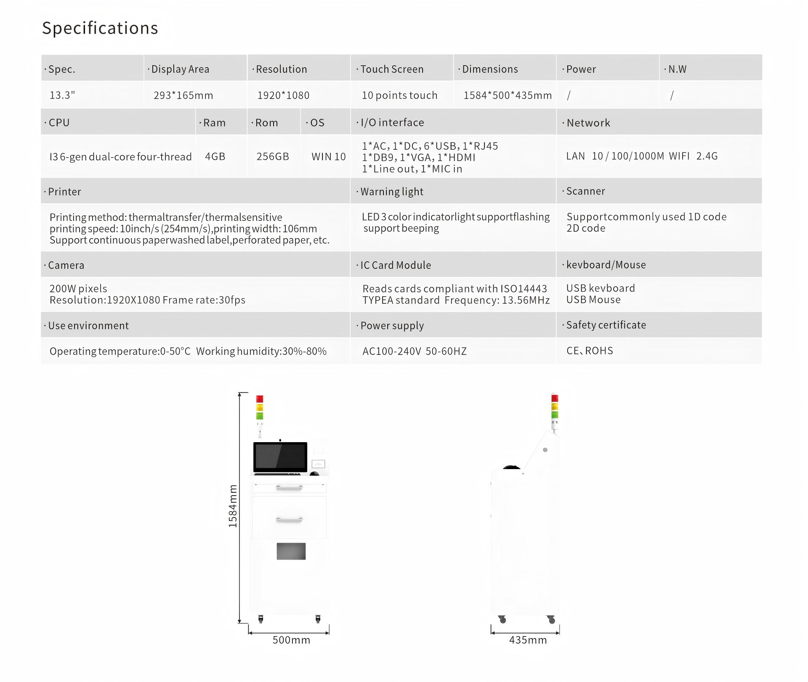Click the Network header cell

coord(659,122)
